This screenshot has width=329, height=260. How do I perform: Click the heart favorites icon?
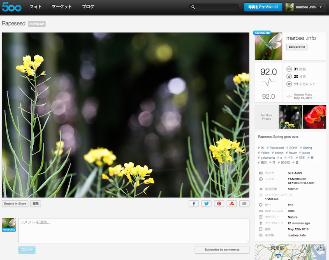(x=289, y=84)
